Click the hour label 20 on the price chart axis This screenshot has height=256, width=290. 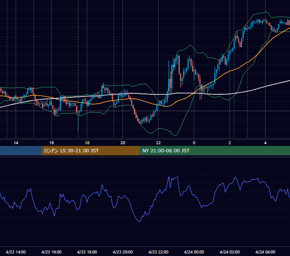click(123, 143)
